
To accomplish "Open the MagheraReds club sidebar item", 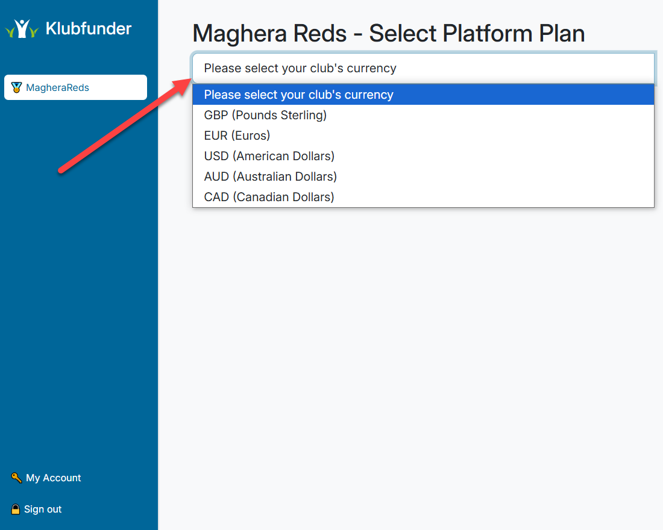I will pyautogui.click(x=75, y=87).
